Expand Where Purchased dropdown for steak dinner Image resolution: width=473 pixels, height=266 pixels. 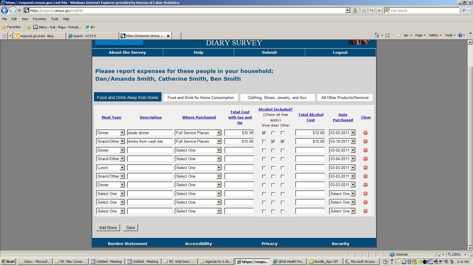coord(219,133)
